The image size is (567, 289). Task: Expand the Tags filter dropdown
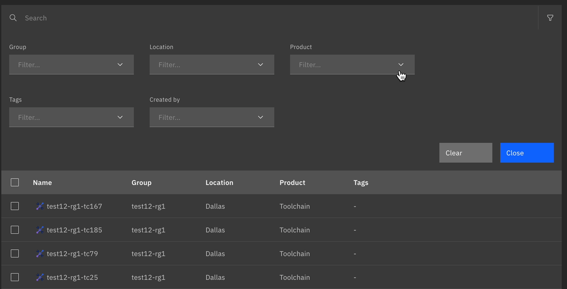pyautogui.click(x=71, y=117)
